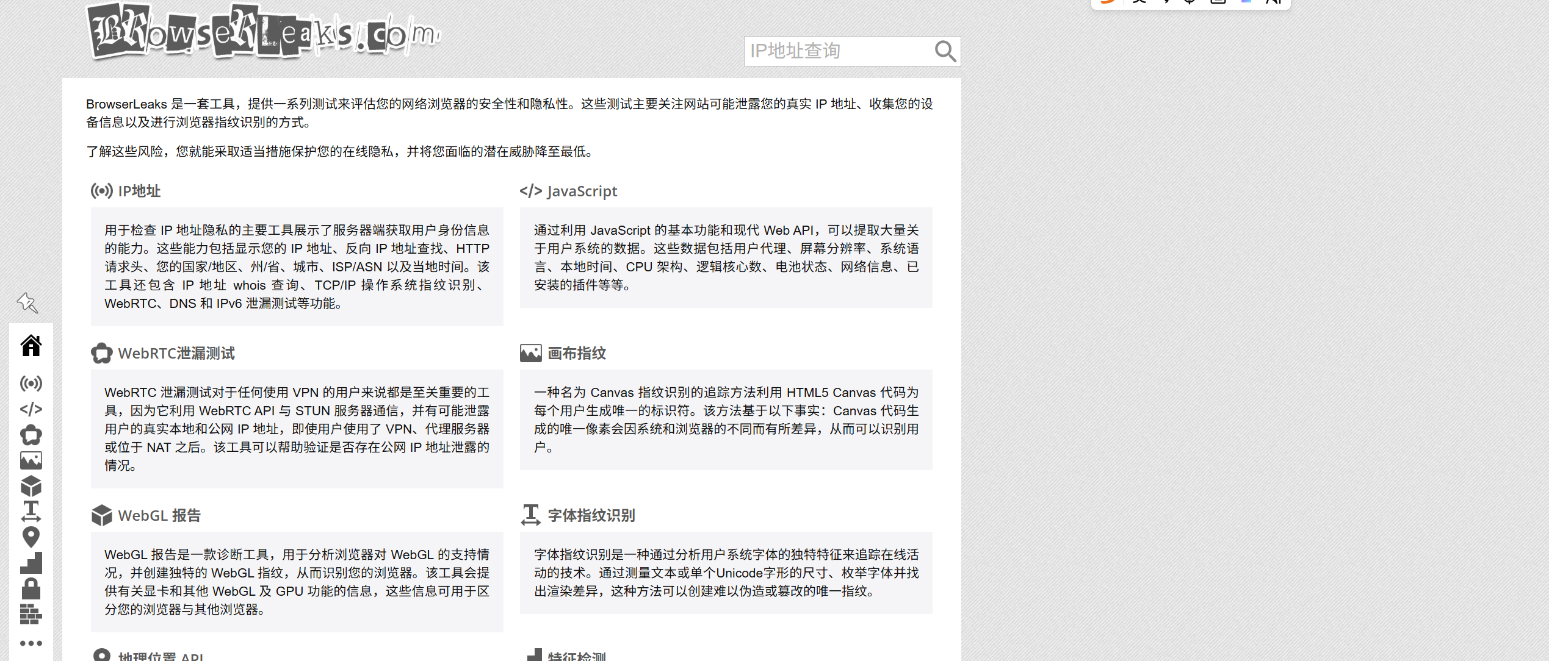Click the description starting 'WebGL 报告是一款诊断工具'
Screen dimensions: 1549x661
297,582
